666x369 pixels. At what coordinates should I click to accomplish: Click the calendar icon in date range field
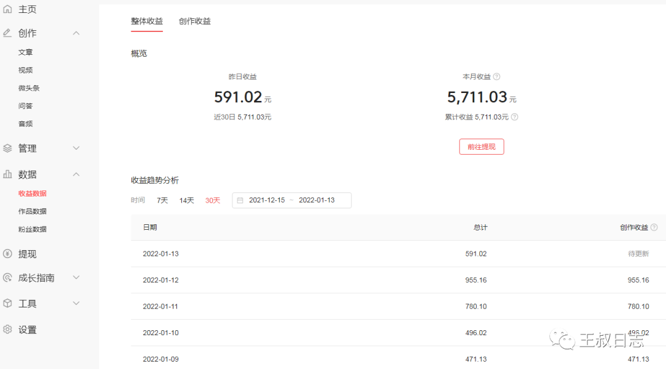coord(240,200)
